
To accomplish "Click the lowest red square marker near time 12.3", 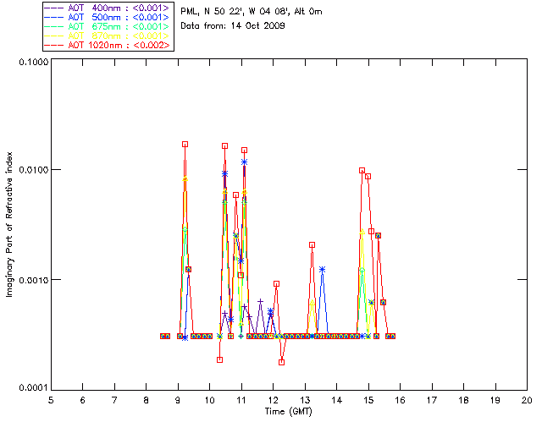I will [x=282, y=362].
